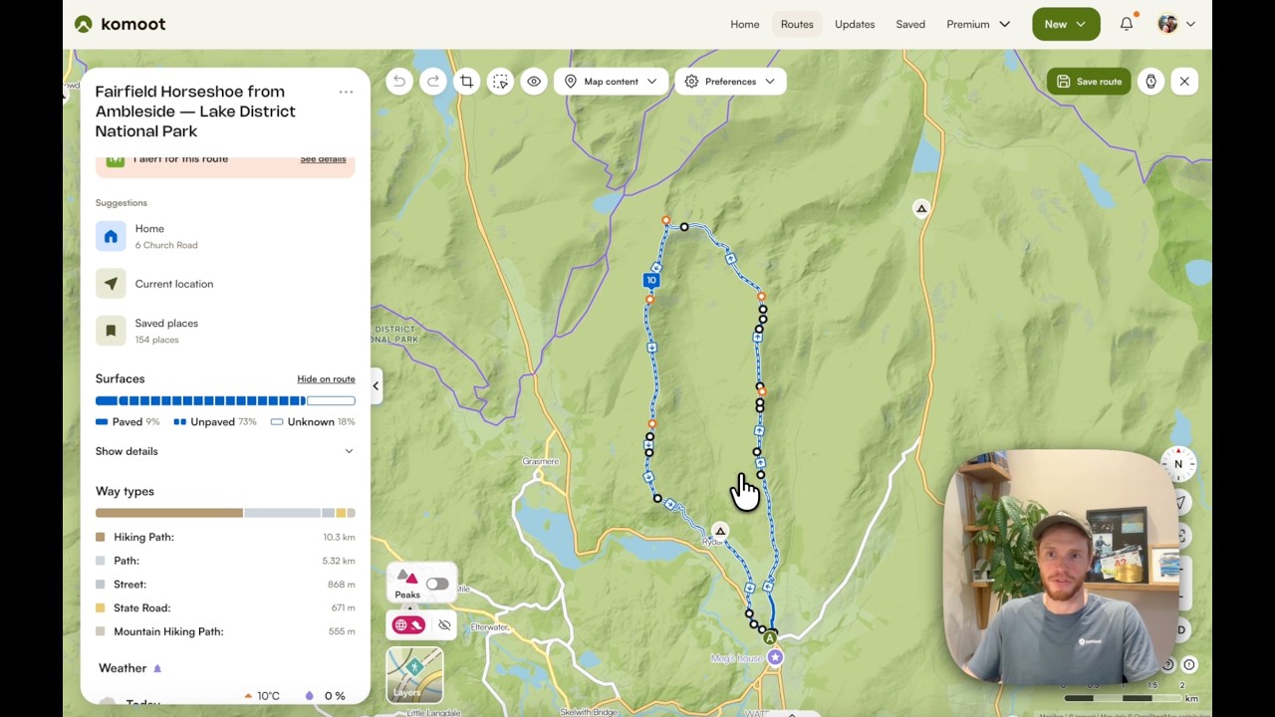1275x717 pixels.
Task: Open route options three-dot menu
Action: click(x=346, y=92)
